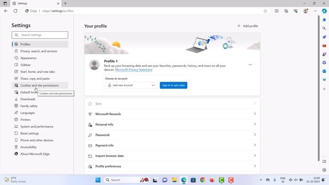This screenshot has height=185, width=329.
Task: Go back using the browser back arrow
Action: click(6, 11)
